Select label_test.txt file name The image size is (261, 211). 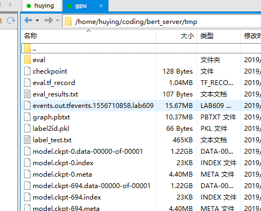[52, 140]
